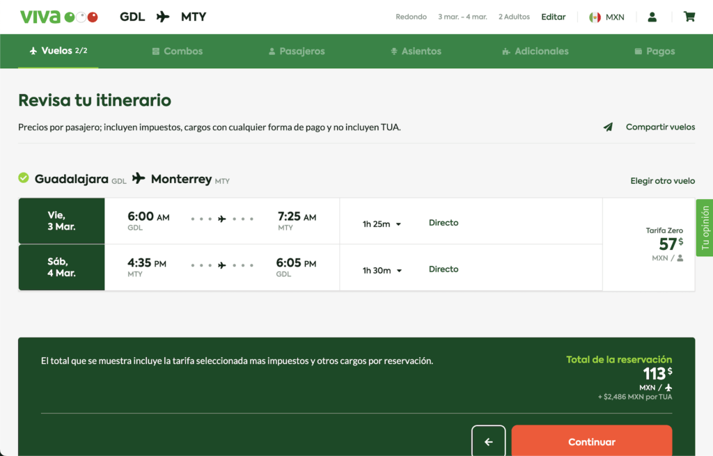
Task: Select the Vuelos 2/2 tab
Action: (x=58, y=51)
